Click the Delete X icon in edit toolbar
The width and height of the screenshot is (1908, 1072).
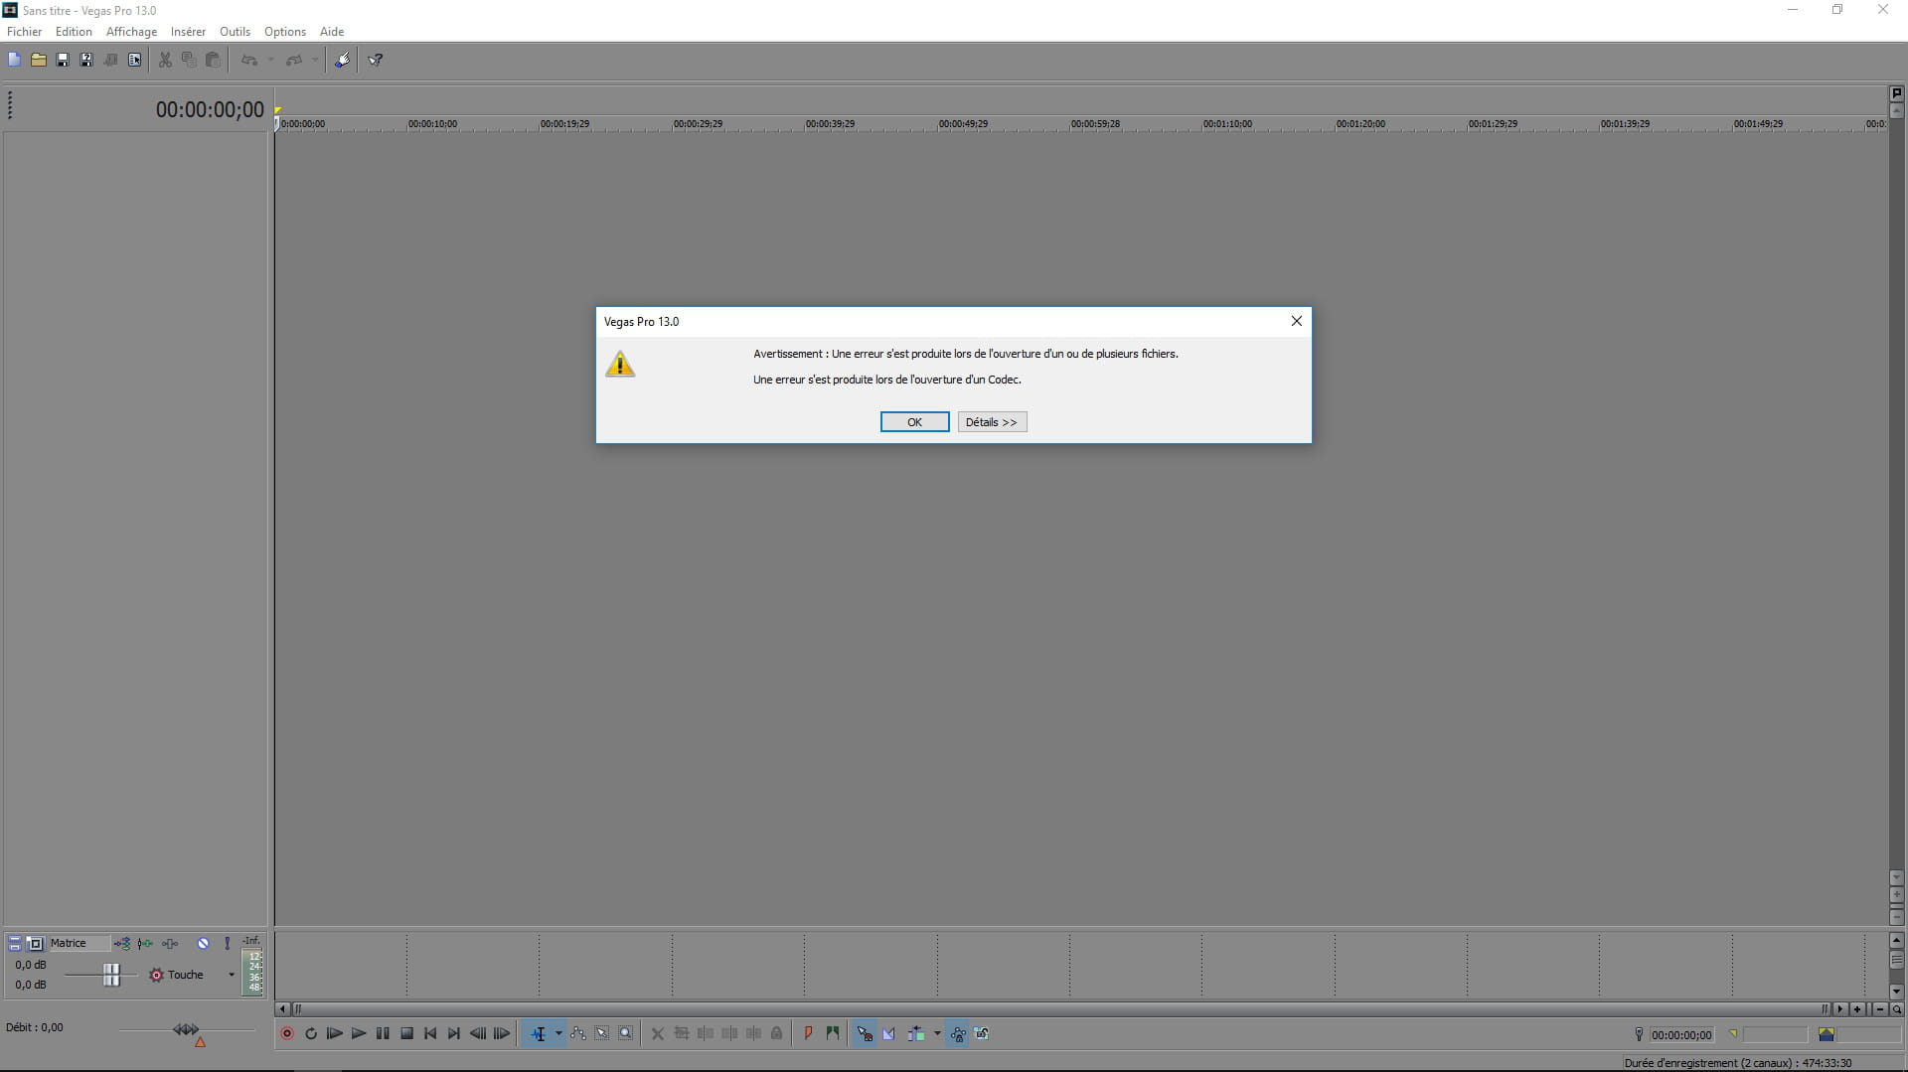tap(657, 1033)
